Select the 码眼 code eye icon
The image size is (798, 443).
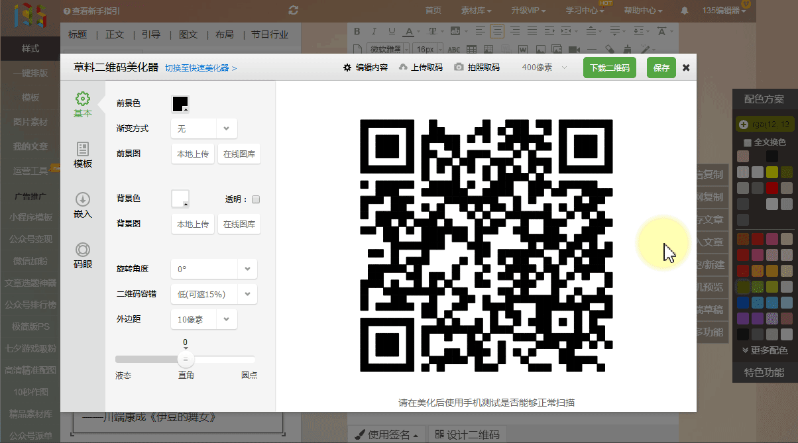coord(82,250)
